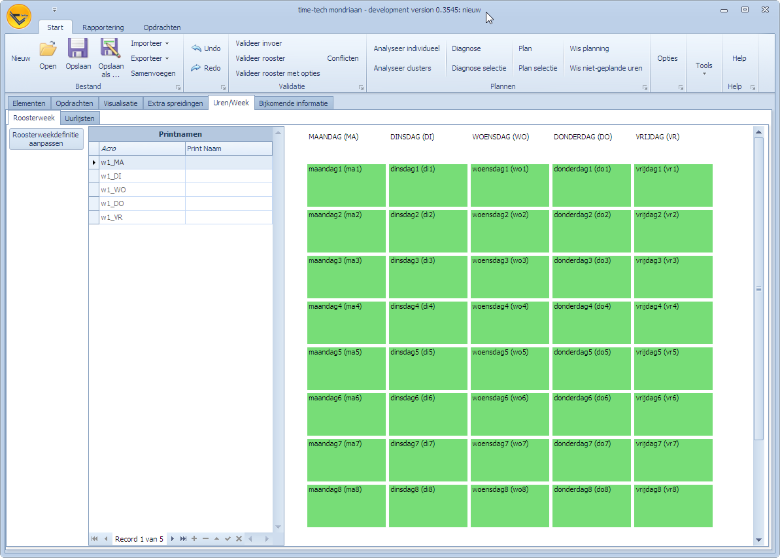Screen dimensions: 780x558
Task: Click the Undo arrow icon
Action: pos(197,48)
